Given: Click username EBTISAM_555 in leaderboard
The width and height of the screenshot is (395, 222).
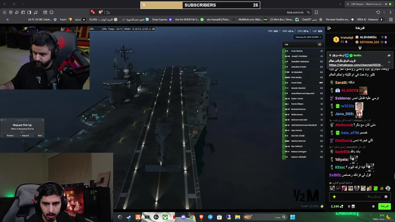Looking at the screenshot, I should pos(369,42).
